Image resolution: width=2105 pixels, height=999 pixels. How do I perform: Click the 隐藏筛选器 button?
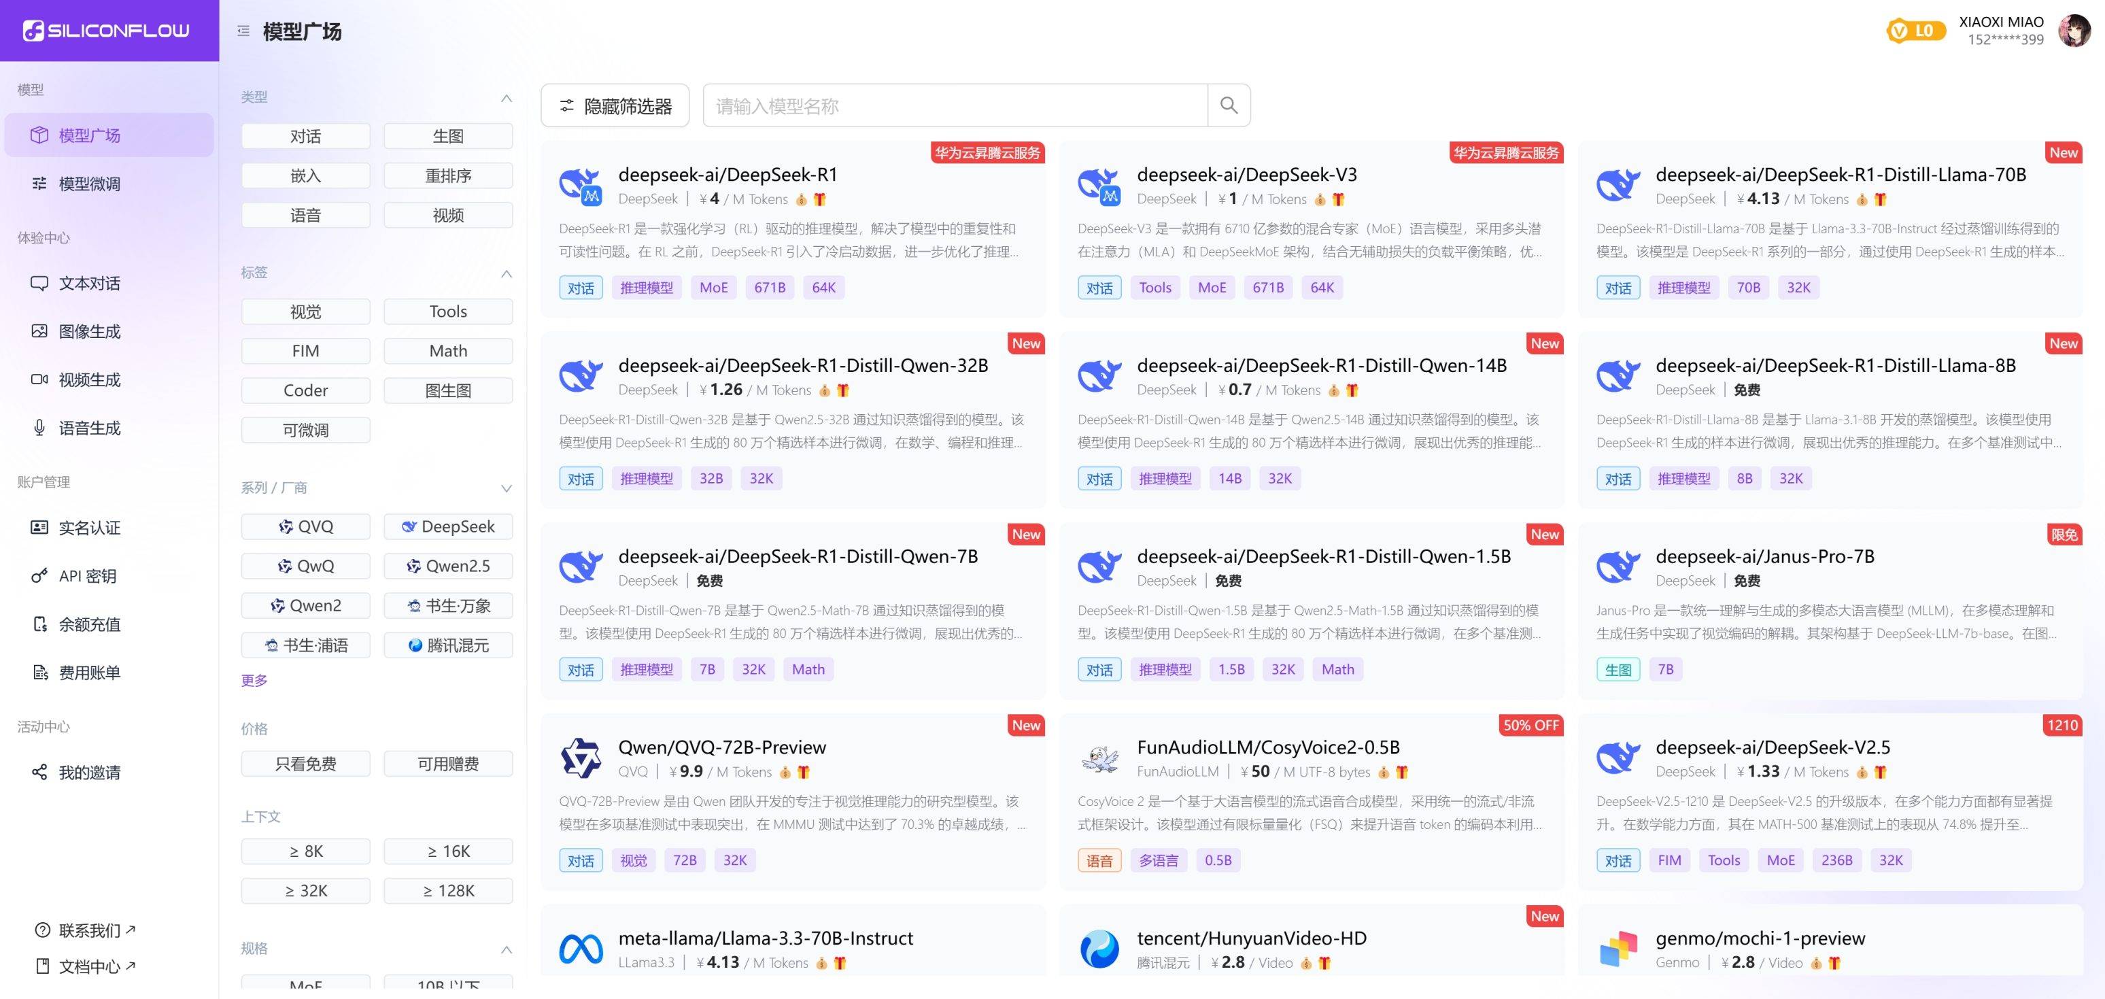(615, 105)
